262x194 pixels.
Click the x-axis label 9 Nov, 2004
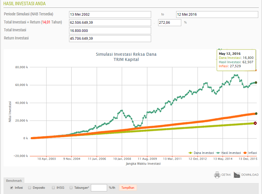pyautogui.click(x=72, y=159)
